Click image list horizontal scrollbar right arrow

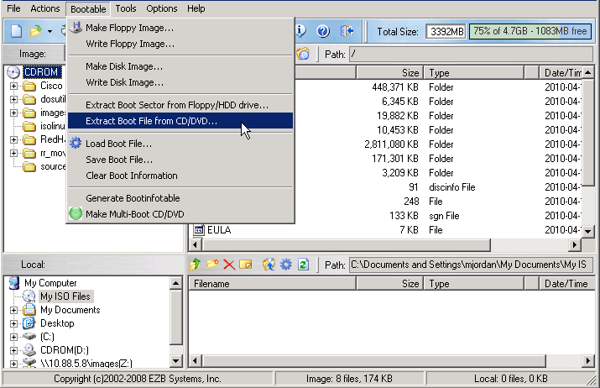(574, 244)
